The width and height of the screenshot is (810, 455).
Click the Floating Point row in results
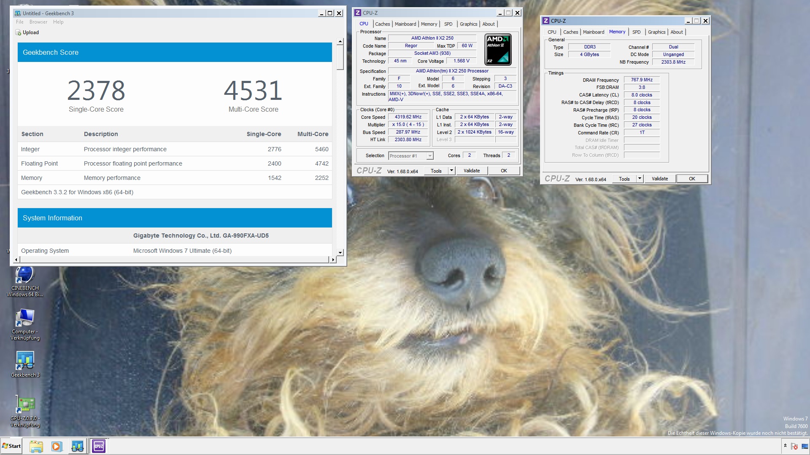pos(175,163)
